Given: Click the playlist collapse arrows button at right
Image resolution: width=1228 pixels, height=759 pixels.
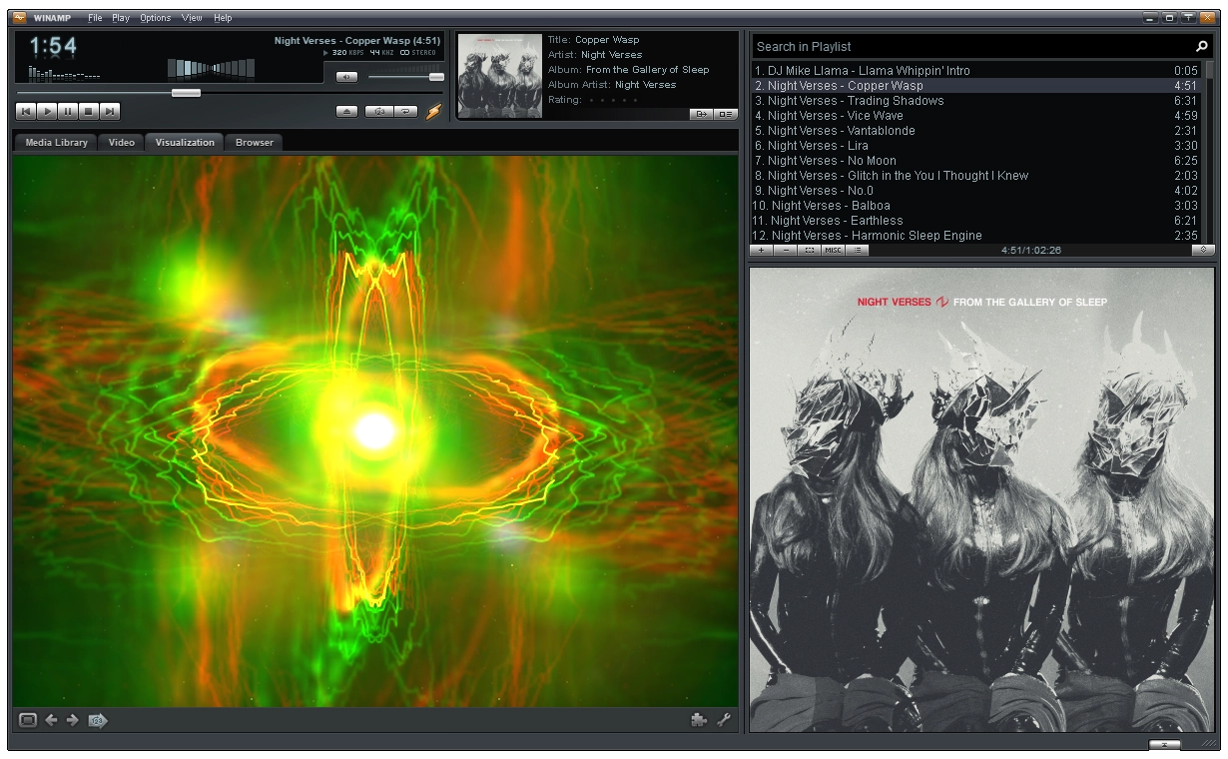Looking at the screenshot, I should [x=1203, y=251].
